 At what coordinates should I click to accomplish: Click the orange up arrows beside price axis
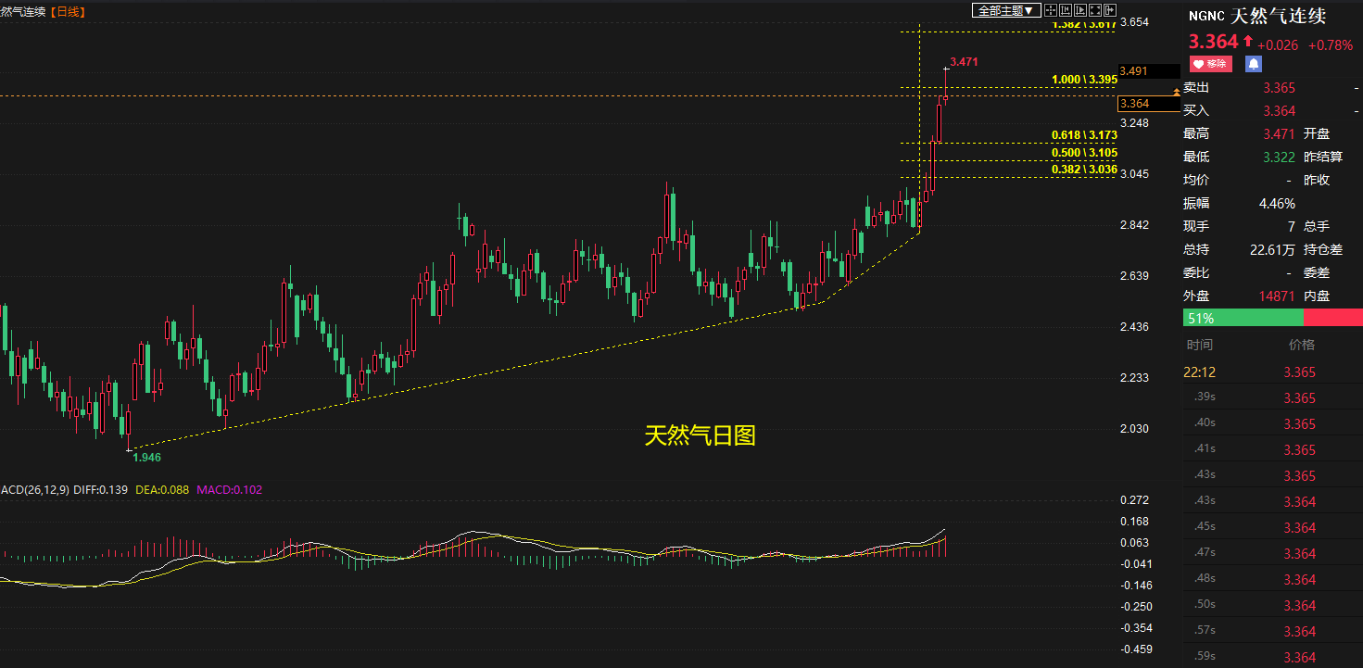click(1177, 91)
